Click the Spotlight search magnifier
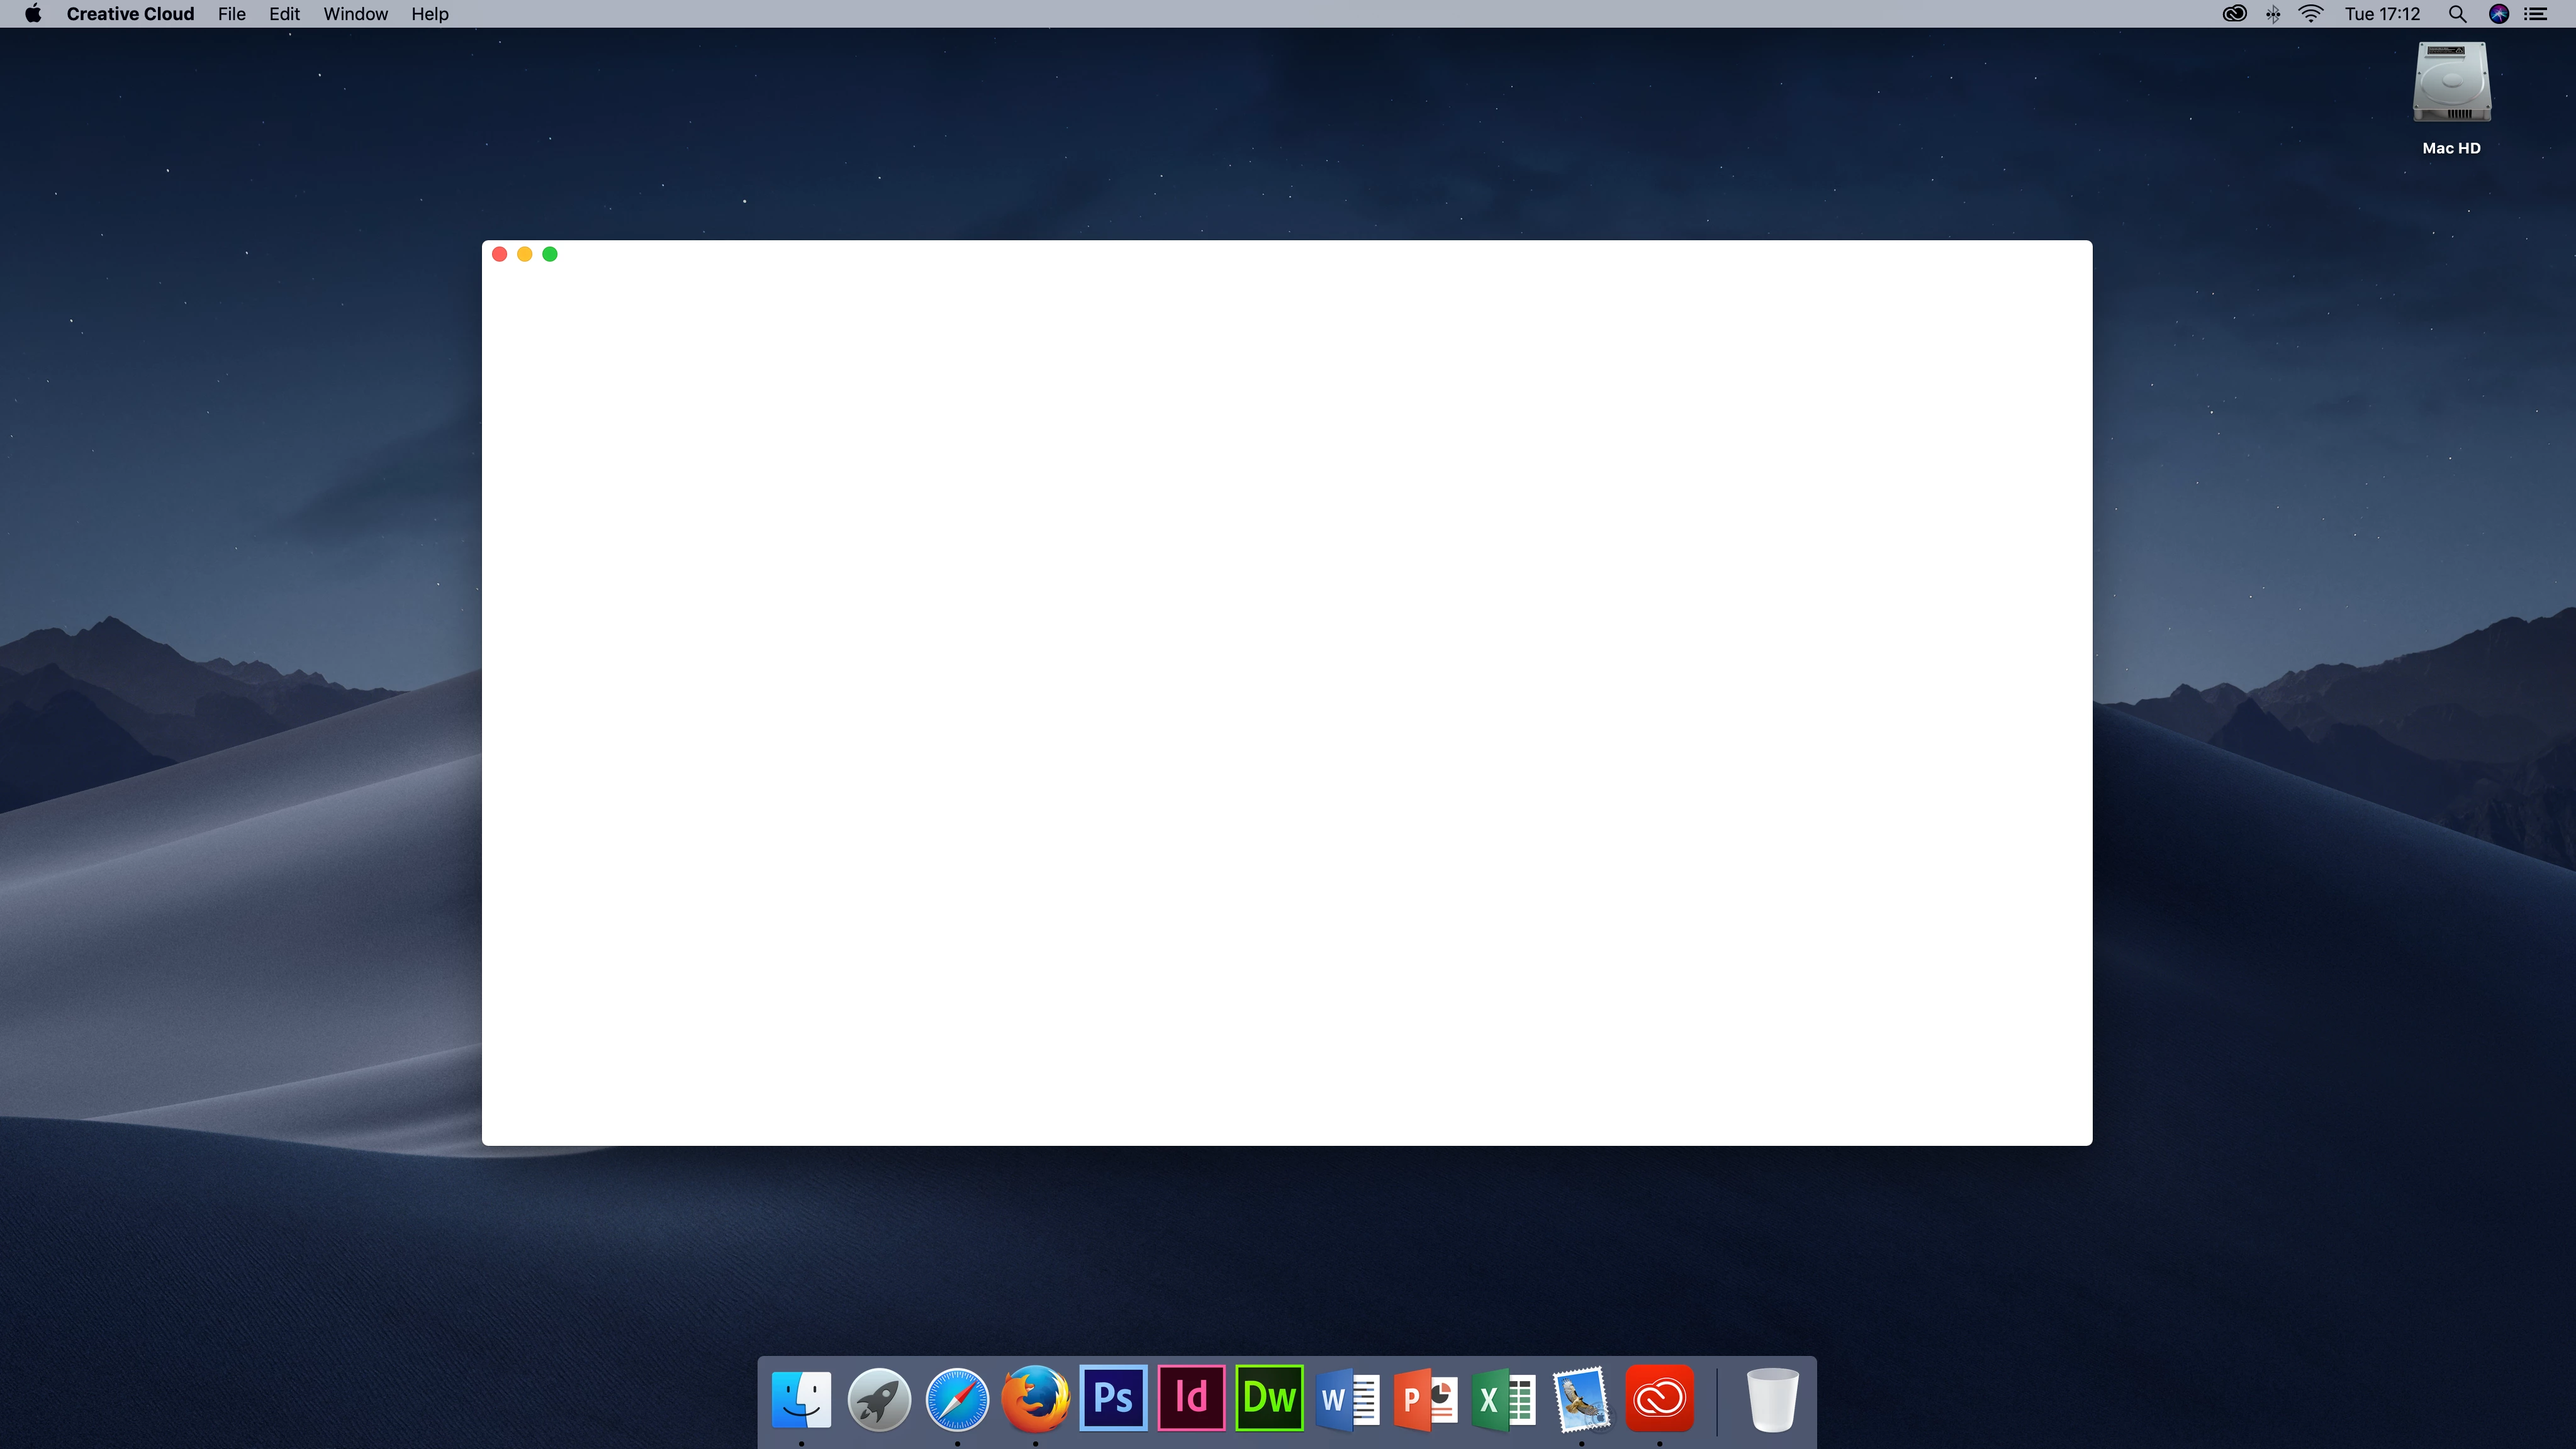Screen dimensions: 2576x1449 (x=2456, y=14)
